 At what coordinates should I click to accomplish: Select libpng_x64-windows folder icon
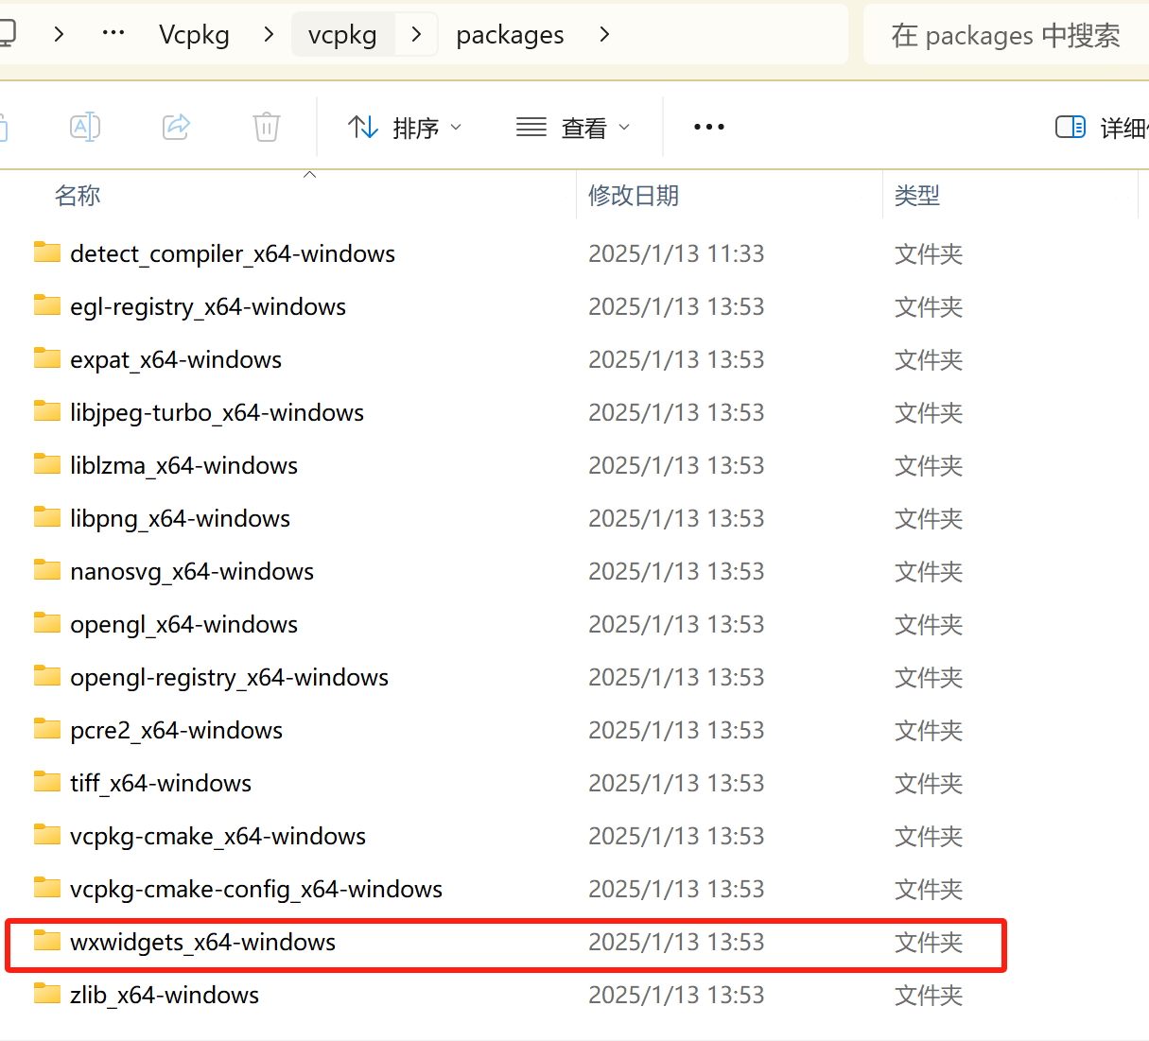(47, 517)
